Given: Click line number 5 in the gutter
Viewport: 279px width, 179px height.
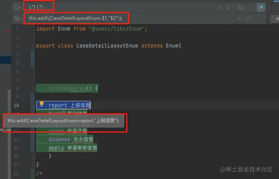Looking at the screenshot, I should 17,63.
